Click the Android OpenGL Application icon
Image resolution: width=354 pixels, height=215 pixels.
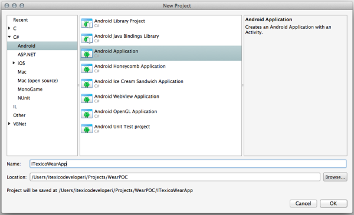tap(87, 114)
